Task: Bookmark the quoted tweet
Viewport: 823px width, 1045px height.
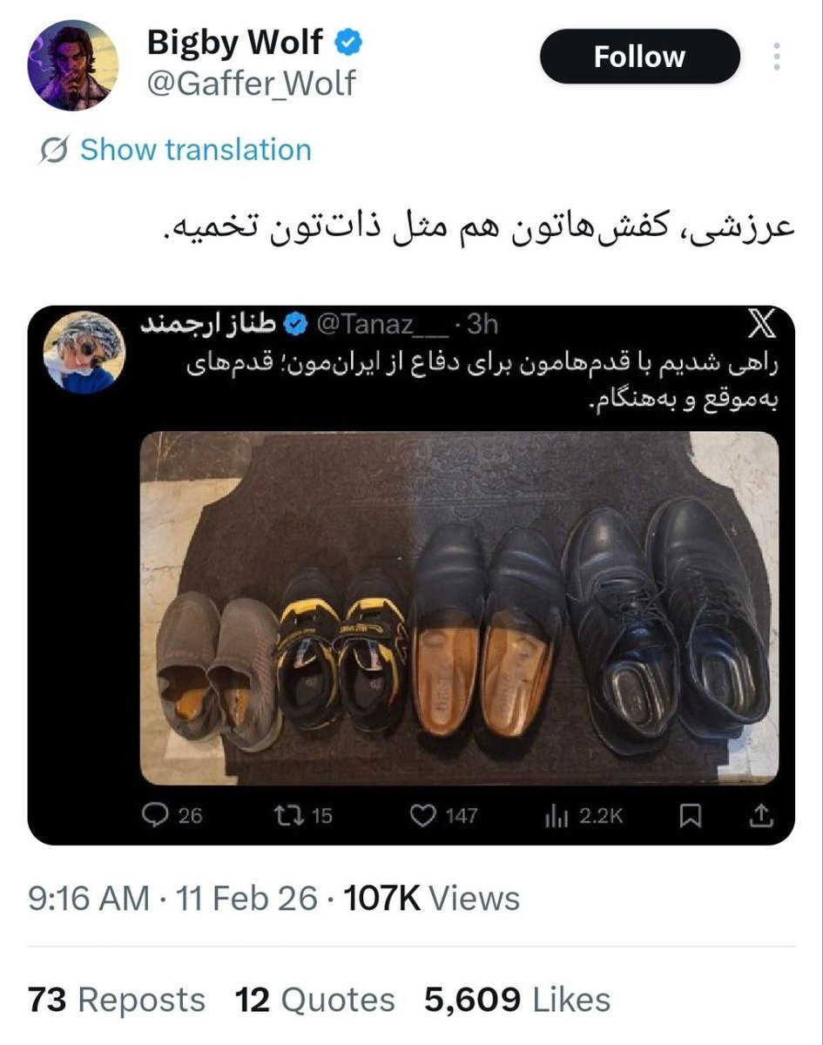Action: tap(690, 815)
